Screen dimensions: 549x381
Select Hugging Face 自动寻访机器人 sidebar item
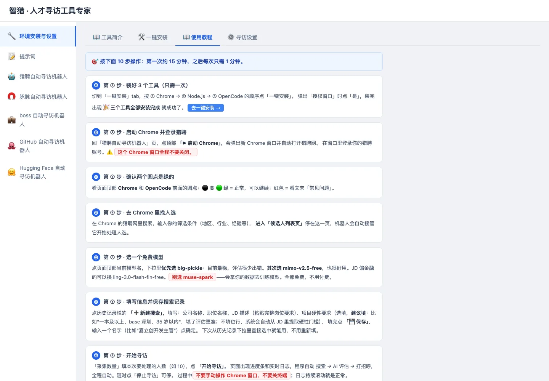38,172
